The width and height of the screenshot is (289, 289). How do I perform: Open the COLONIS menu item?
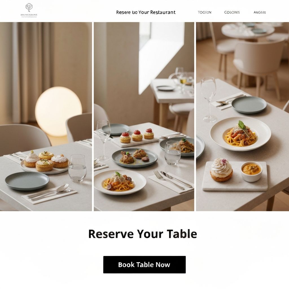[232, 12]
